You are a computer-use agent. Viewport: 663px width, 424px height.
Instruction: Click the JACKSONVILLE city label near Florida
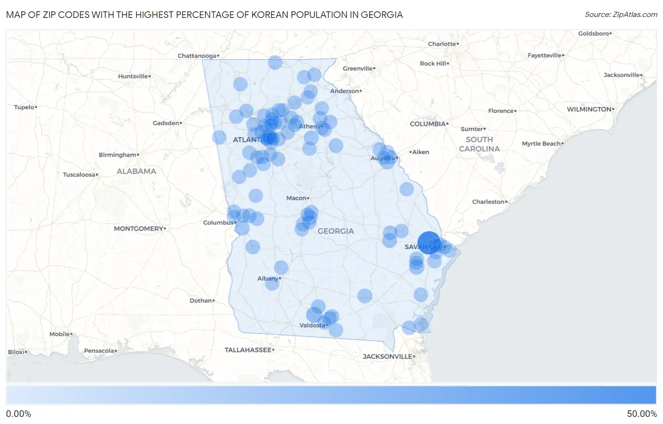(x=388, y=357)
